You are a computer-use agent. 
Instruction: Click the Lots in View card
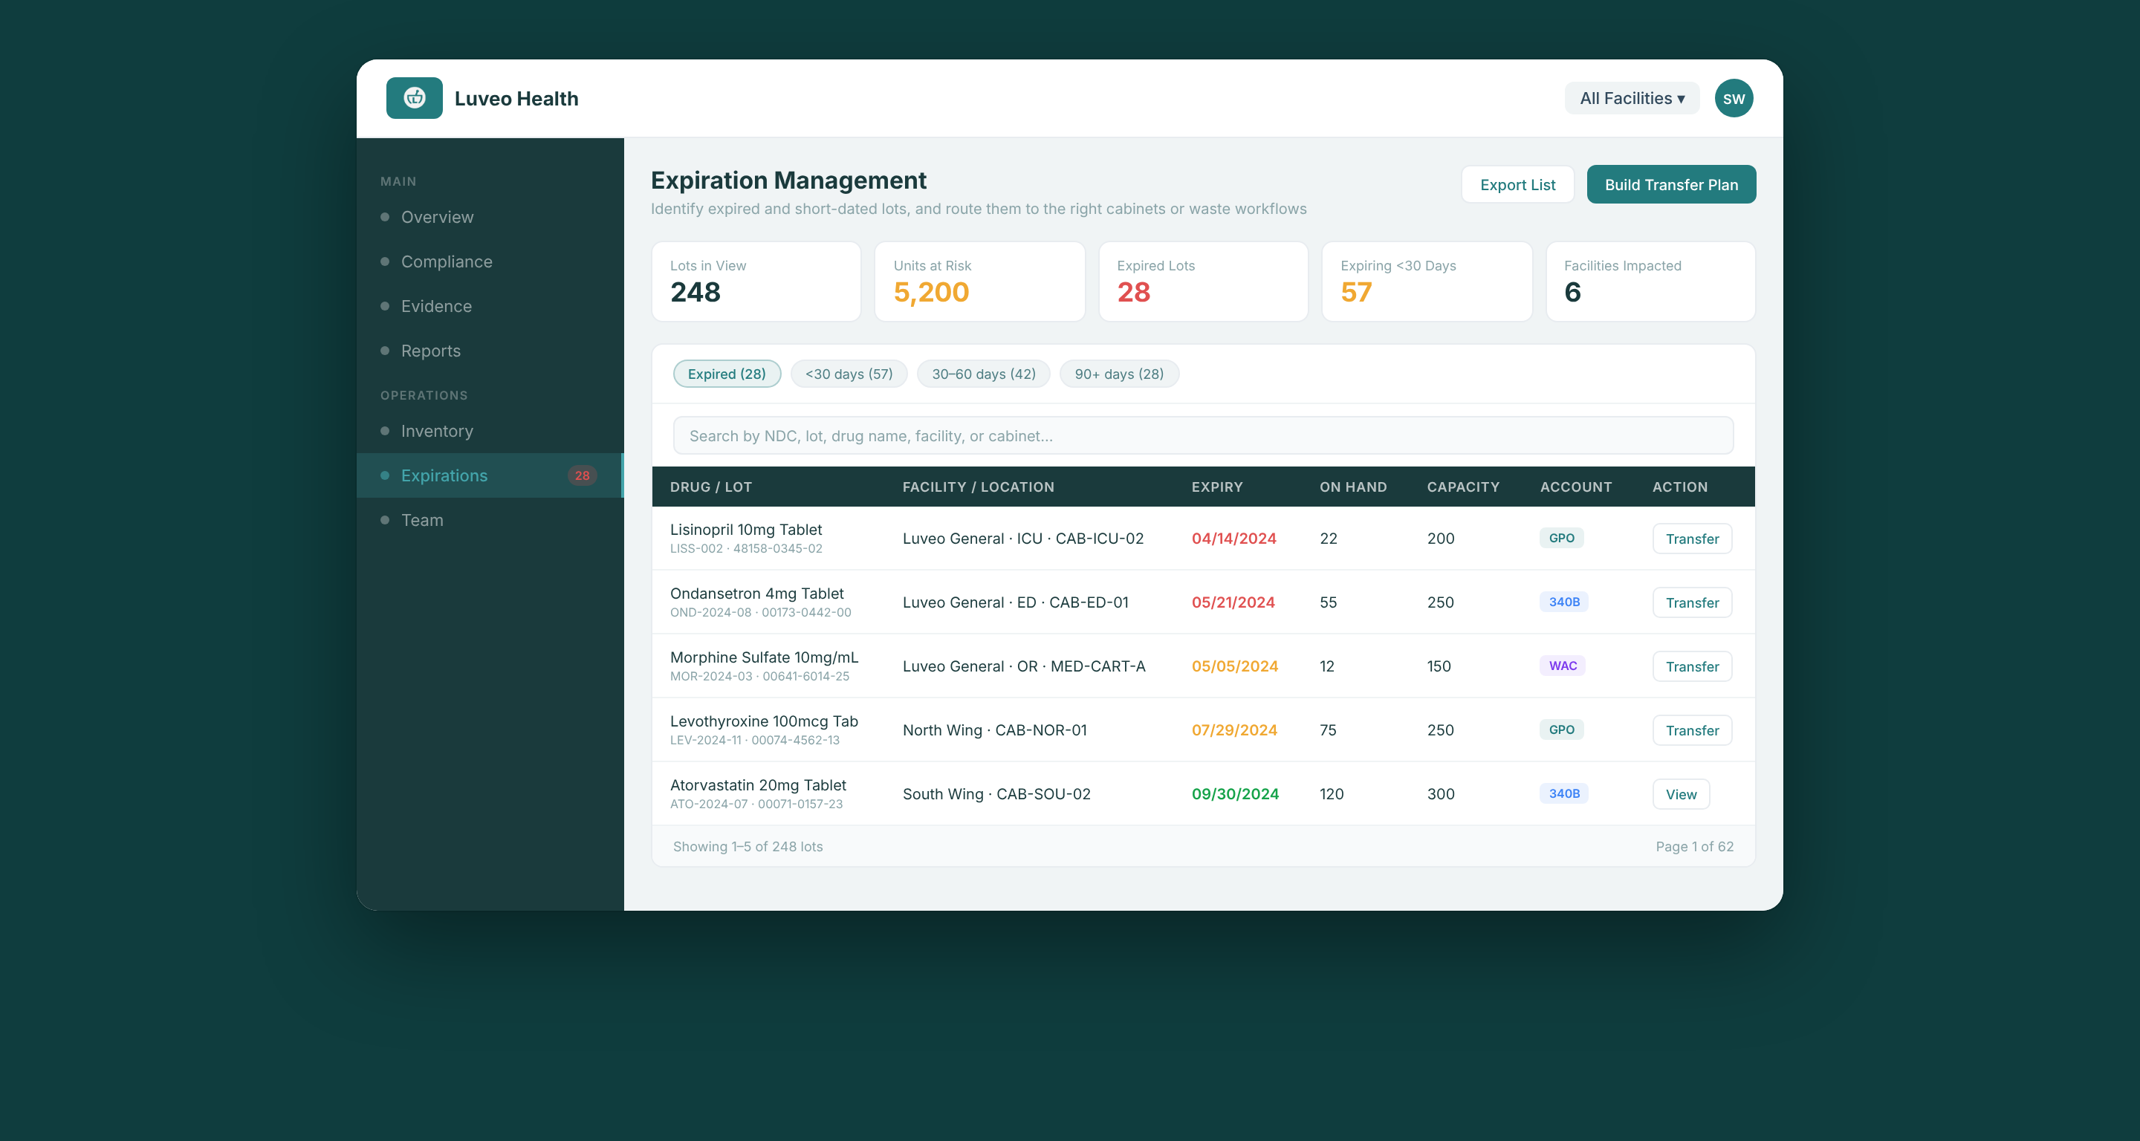point(756,282)
